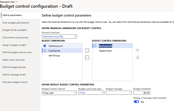Open the Budget cycle time span dropdown
The image size is (174, 111).
click(x=91, y=93)
